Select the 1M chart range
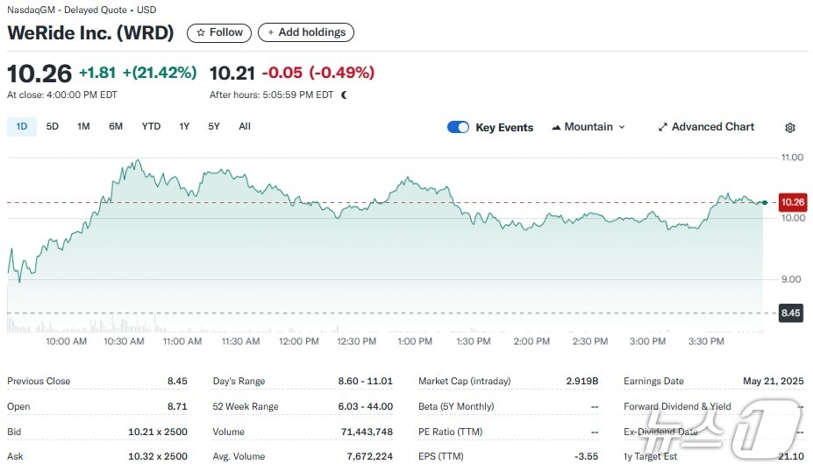 point(83,126)
